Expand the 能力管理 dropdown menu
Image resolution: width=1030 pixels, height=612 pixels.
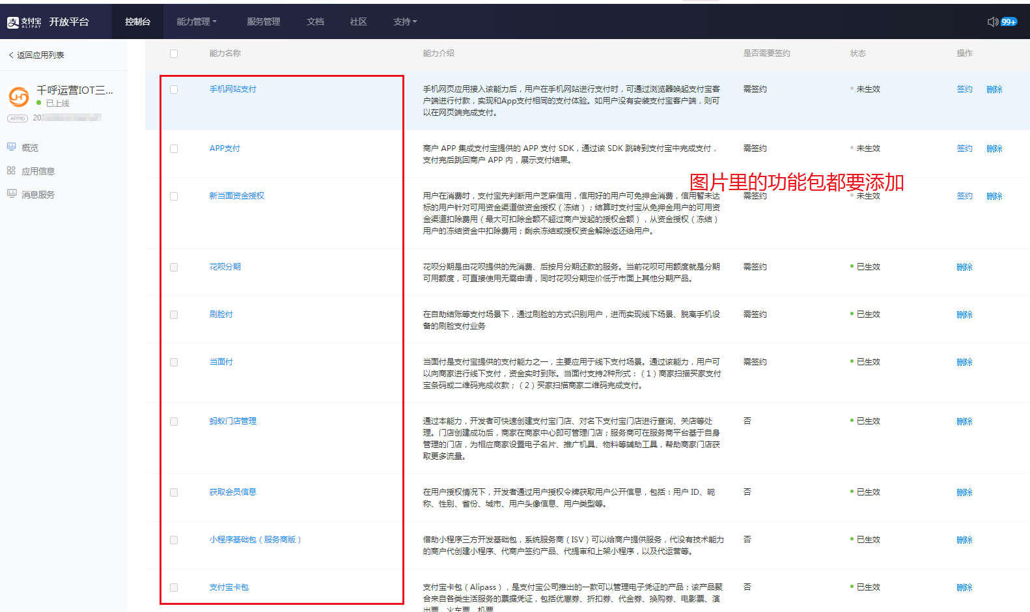[197, 21]
